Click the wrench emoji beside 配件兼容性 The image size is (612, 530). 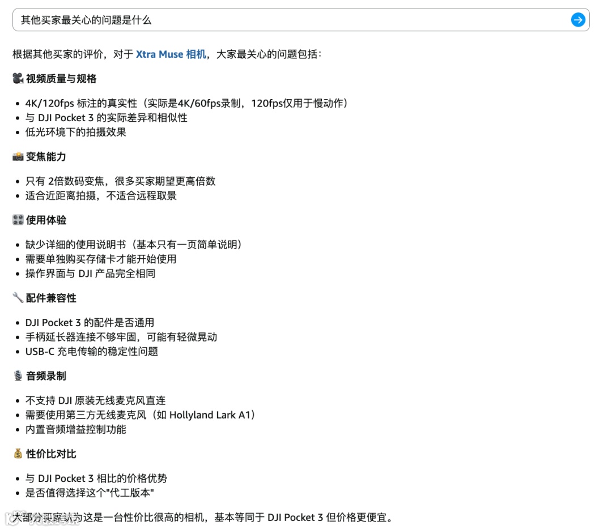pyautogui.click(x=18, y=298)
